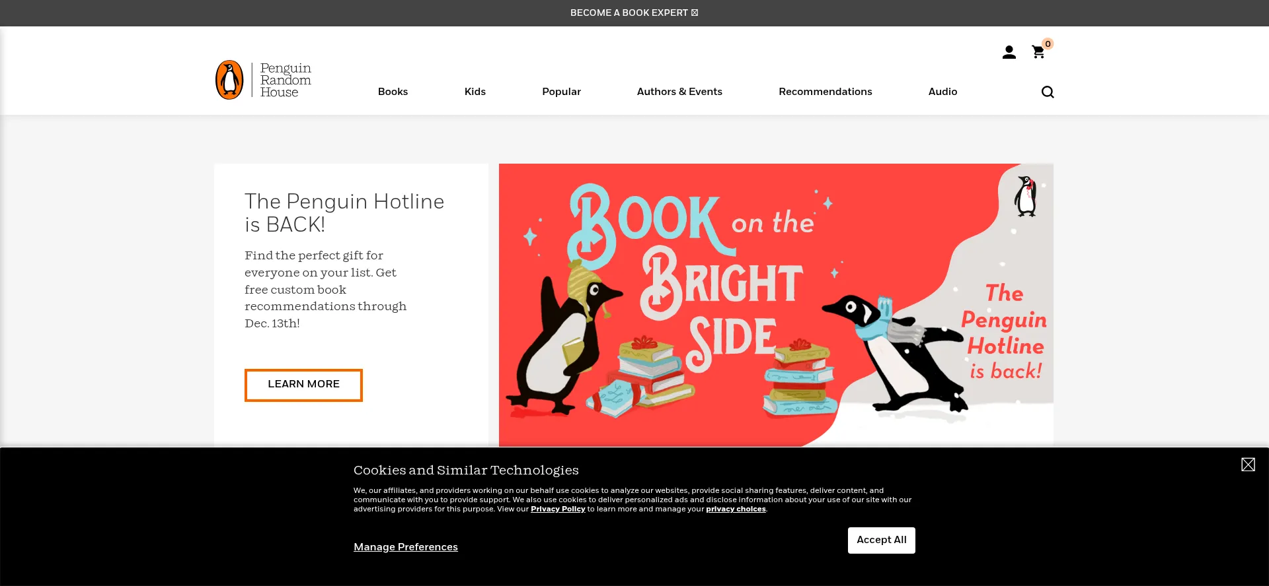Expand the Popular navigation menu

pos(561,92)
